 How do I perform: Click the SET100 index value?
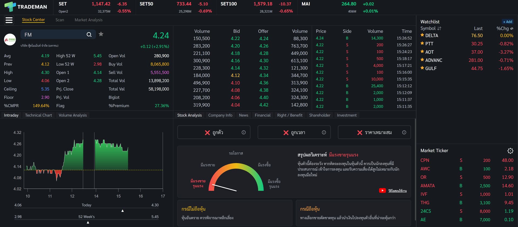[263, 4]
